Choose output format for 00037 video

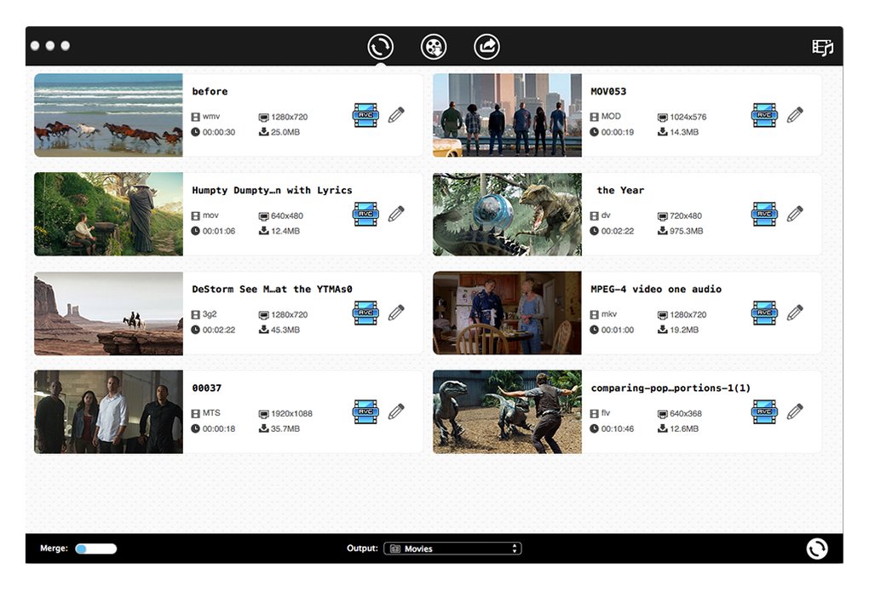click(x=365, y=412)
